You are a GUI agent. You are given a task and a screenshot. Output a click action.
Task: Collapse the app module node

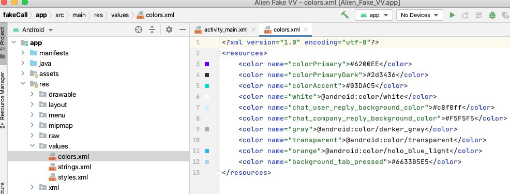coord(14,42)
